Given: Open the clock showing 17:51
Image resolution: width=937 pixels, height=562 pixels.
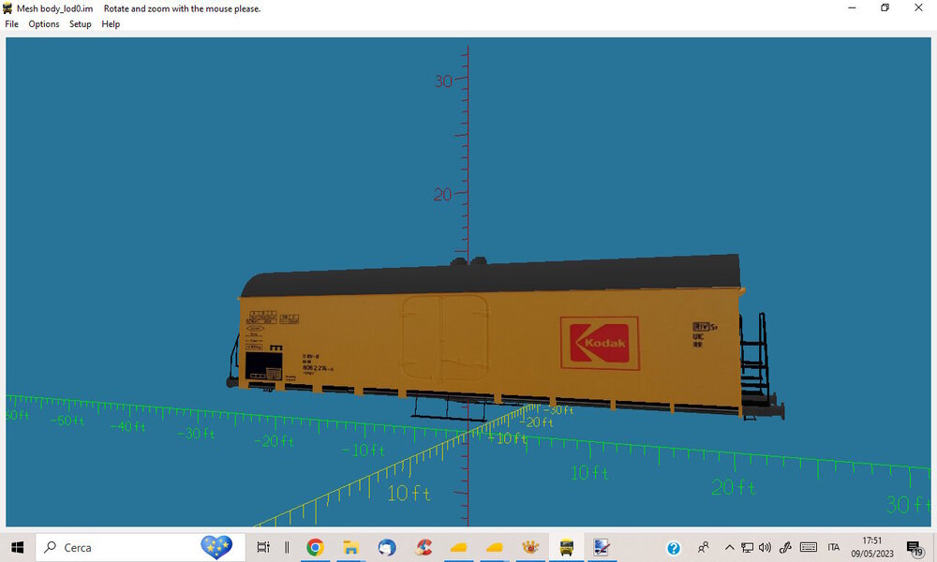Looking at the screenshot, I should [x=871, y=547].
